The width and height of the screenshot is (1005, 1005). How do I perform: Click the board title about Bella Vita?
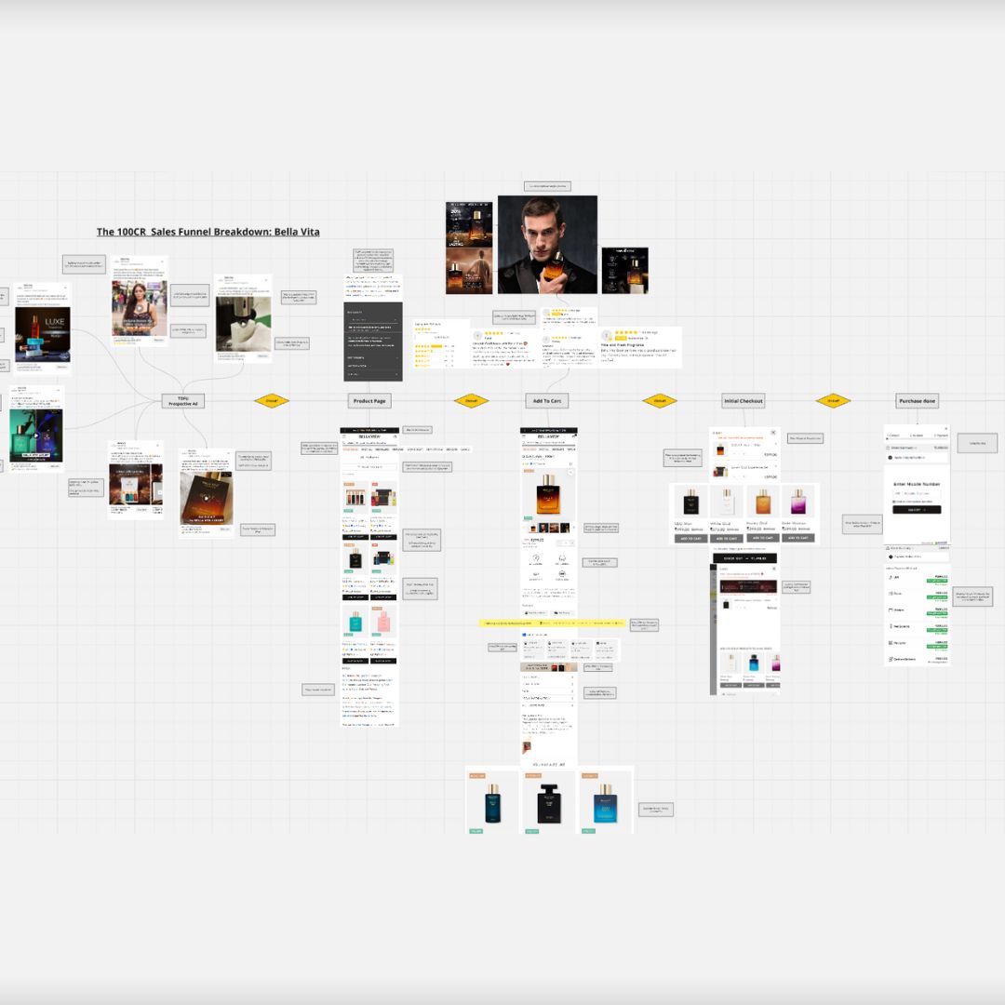click(208, 231)
